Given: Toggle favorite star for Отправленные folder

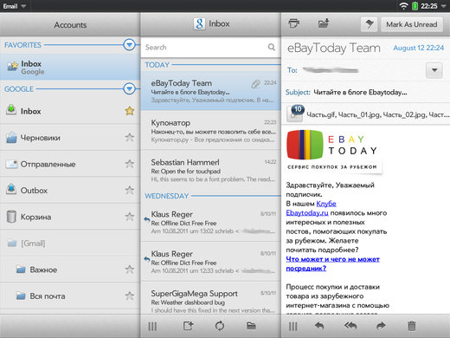Looking at the screenshot, I should click(x=130, y=164).
